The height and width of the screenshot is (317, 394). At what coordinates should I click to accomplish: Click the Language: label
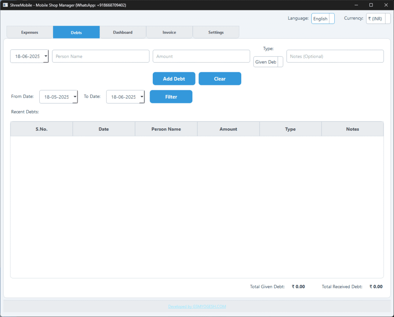coord(298,18)
